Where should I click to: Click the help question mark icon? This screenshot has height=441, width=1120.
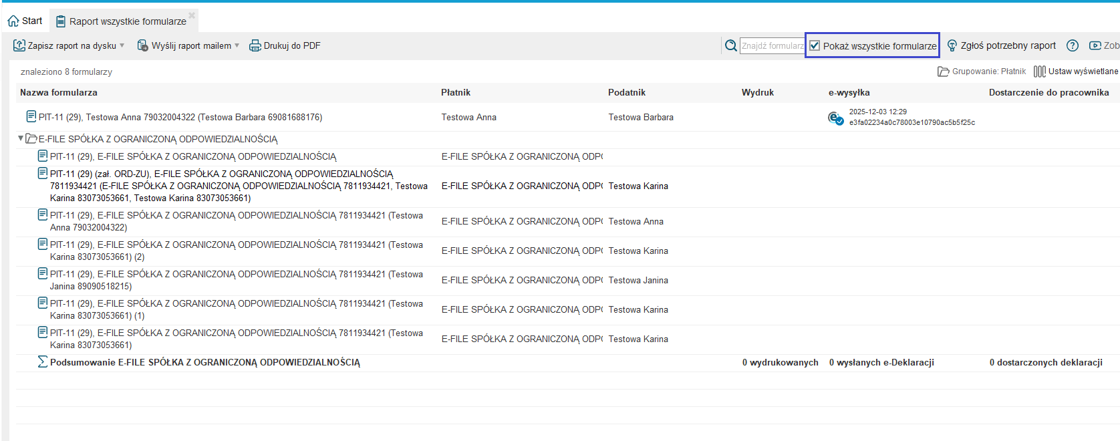pyautogui.click(x=1073, y=45)
